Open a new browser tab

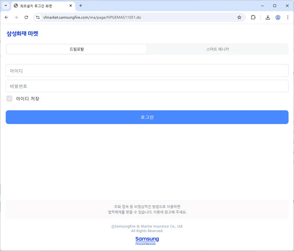[81, 5]
